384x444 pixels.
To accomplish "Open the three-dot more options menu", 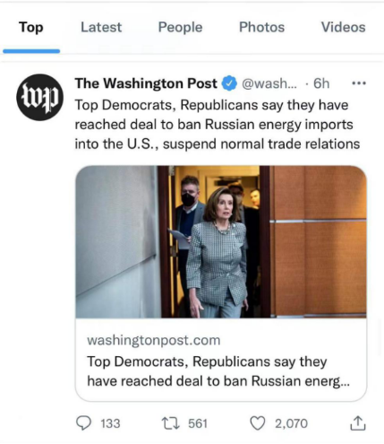I will [359, 83].
